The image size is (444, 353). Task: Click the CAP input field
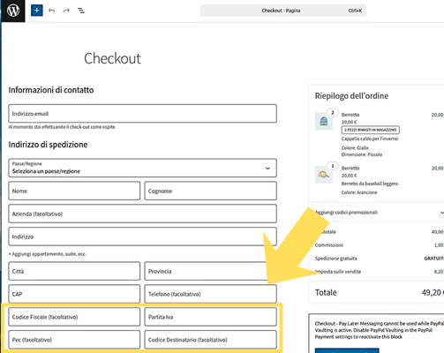pos(74,294)
